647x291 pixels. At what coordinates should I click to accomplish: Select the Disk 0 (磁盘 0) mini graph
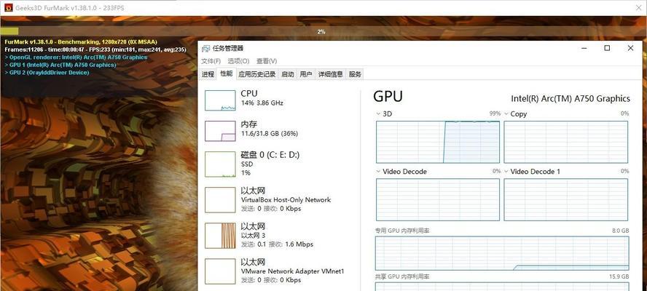[220, 164]
